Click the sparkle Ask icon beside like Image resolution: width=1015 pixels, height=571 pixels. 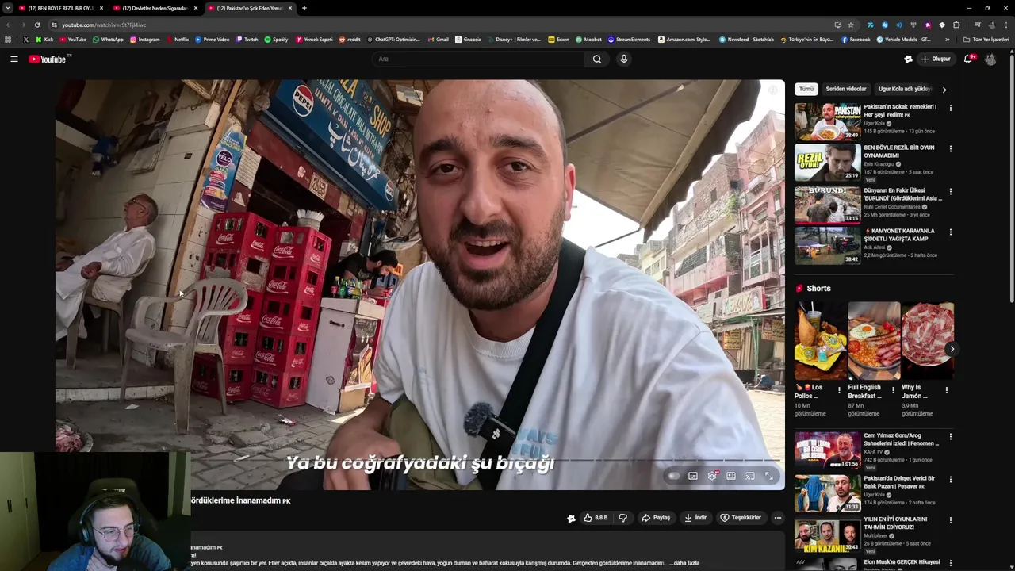coord(571,518)
